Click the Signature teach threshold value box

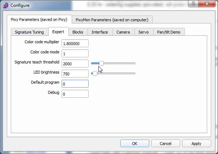[75, 63]
